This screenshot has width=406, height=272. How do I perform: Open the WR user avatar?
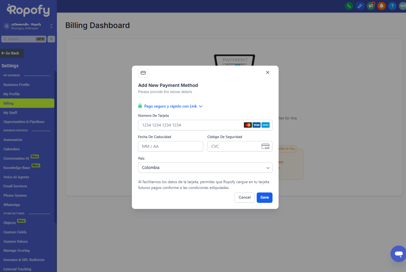click(x=402, y=6)
